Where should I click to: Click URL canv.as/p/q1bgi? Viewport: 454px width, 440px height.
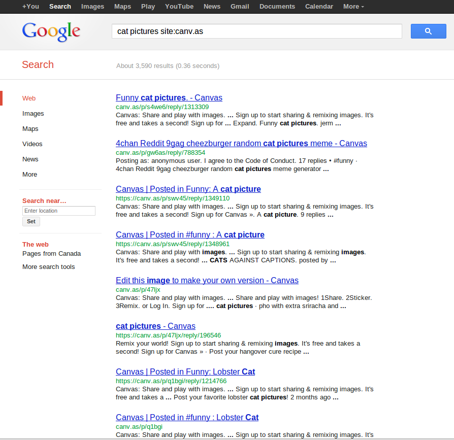[139, 427]
